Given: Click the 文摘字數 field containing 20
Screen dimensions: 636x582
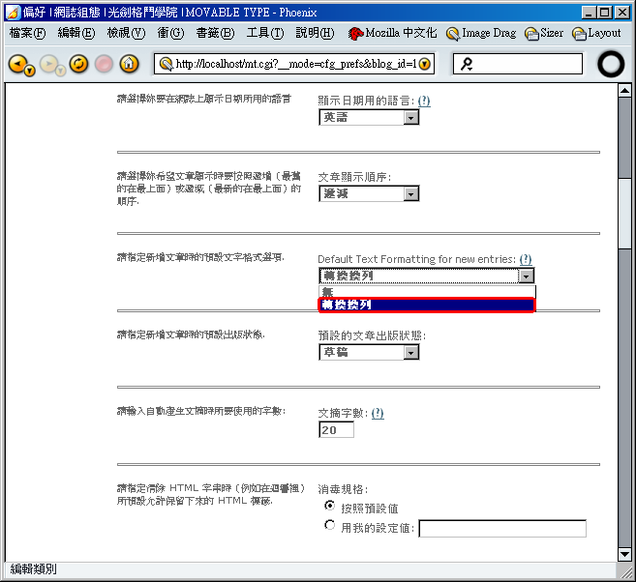Looking at the screenshot, I should pos(336,429).
